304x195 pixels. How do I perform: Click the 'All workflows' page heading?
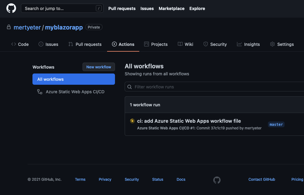click(x=144, y=66)
